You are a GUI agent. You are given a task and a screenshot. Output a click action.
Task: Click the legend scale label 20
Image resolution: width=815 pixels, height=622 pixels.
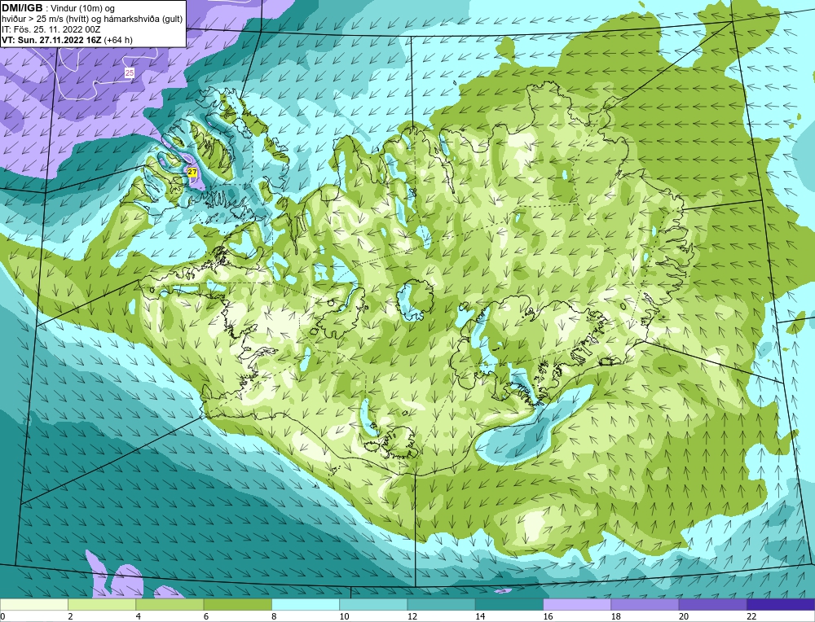[683, 617]
